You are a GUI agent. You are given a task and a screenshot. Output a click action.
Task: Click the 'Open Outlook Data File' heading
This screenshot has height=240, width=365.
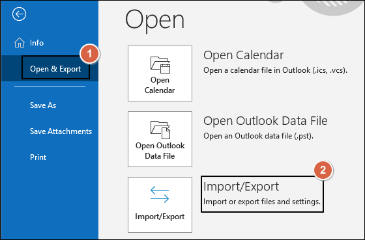coord(265,121)
